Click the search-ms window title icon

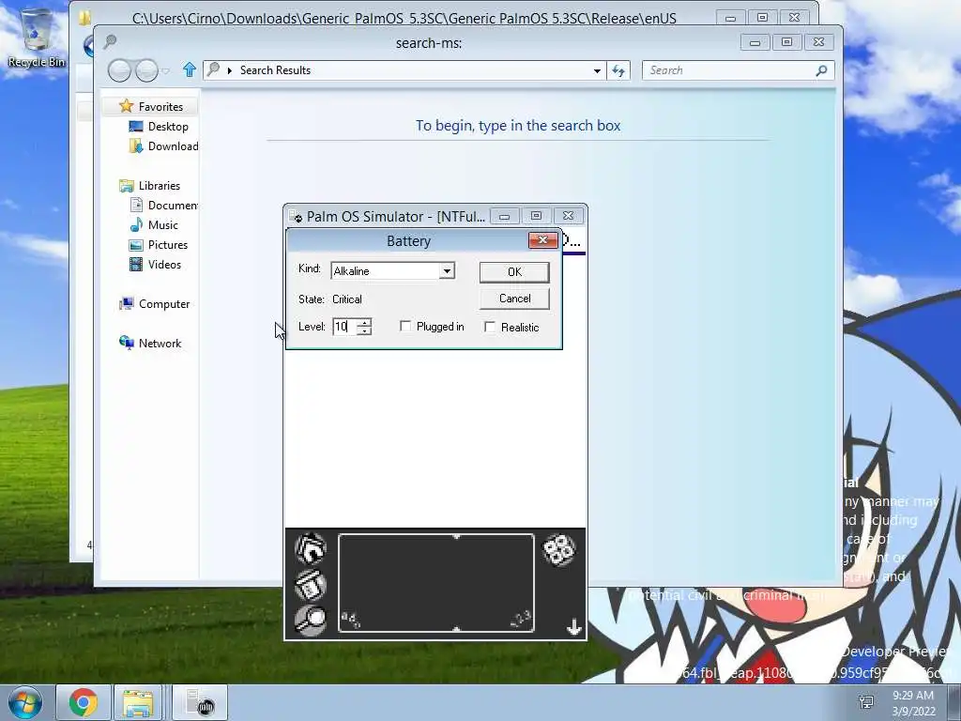[x=111, y=41]
